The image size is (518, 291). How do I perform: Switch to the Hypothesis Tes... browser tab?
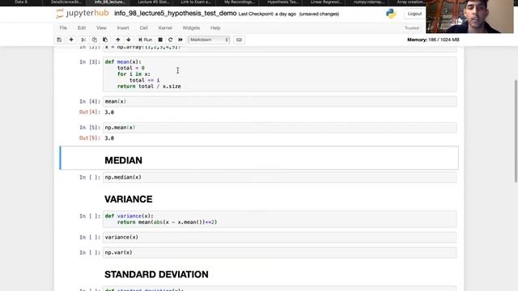pos(282,2)
